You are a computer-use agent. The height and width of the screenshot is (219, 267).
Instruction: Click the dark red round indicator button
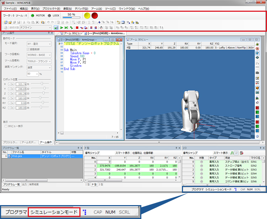click(x=95, y=16)
